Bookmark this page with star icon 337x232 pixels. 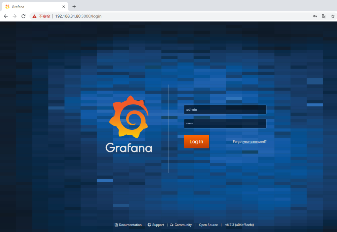pos(333,16)
